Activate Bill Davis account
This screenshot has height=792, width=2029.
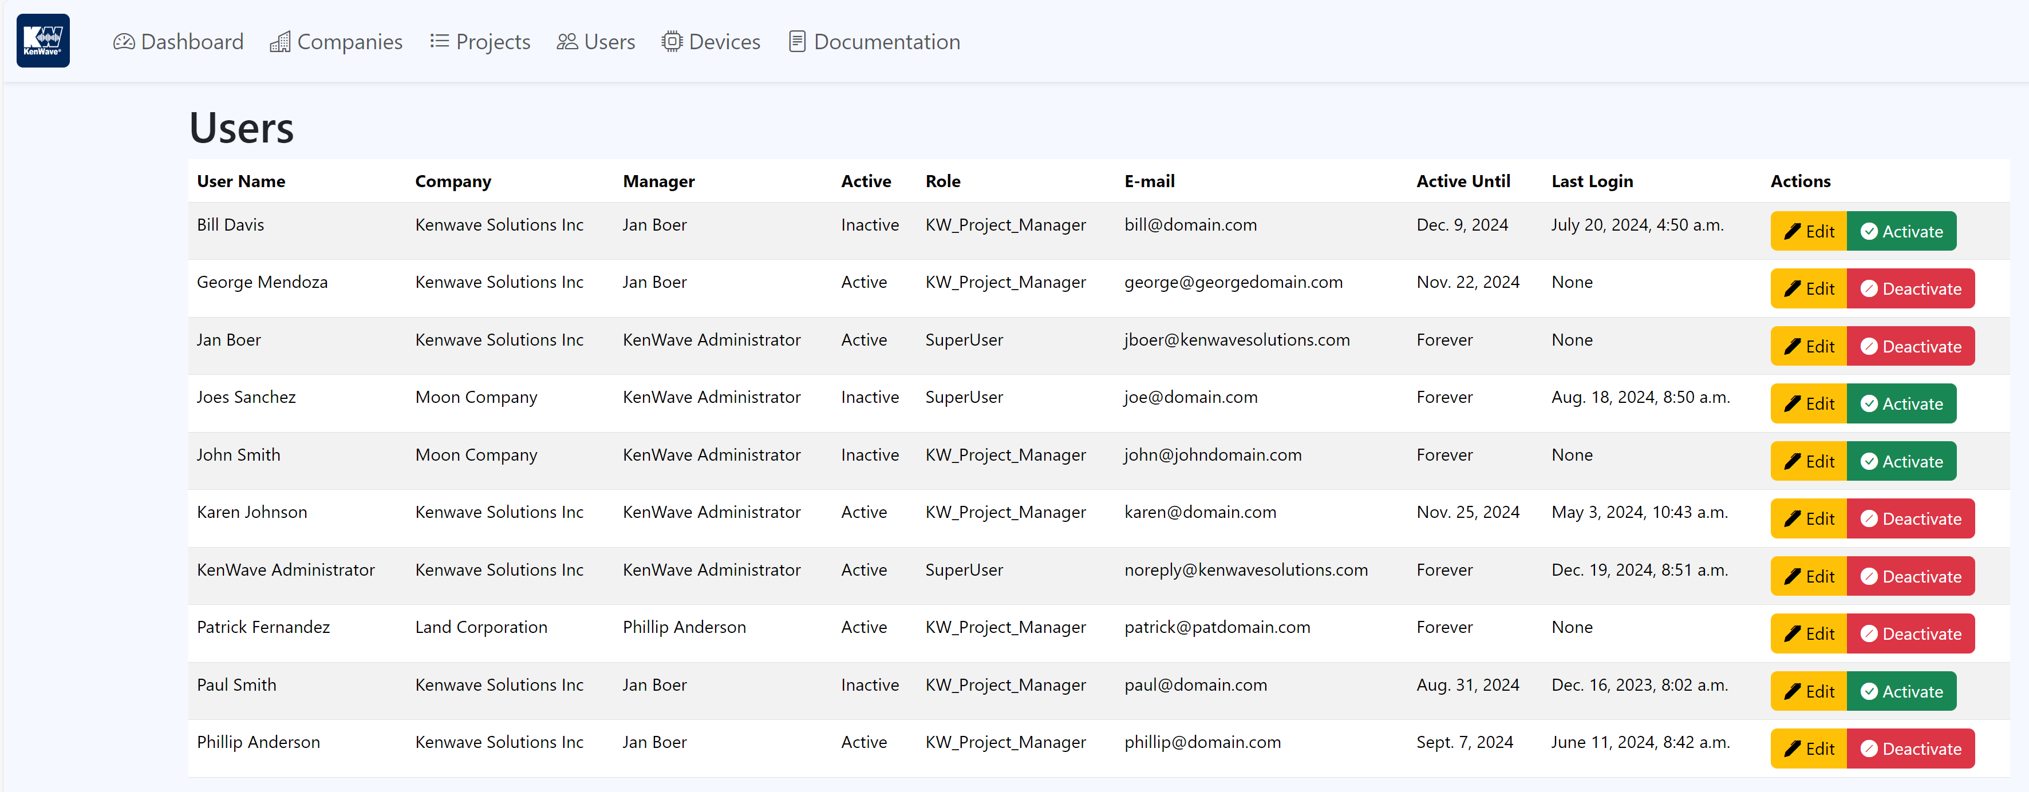(1901, 231)
